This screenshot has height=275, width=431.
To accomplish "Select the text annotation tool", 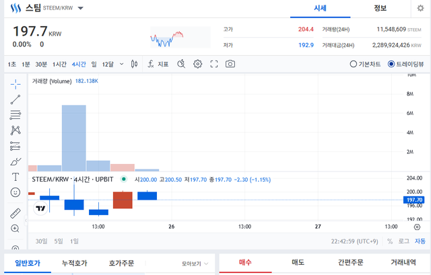I will tap(15, 177).
